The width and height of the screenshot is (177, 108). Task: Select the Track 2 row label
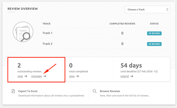(x=47, y=44)
